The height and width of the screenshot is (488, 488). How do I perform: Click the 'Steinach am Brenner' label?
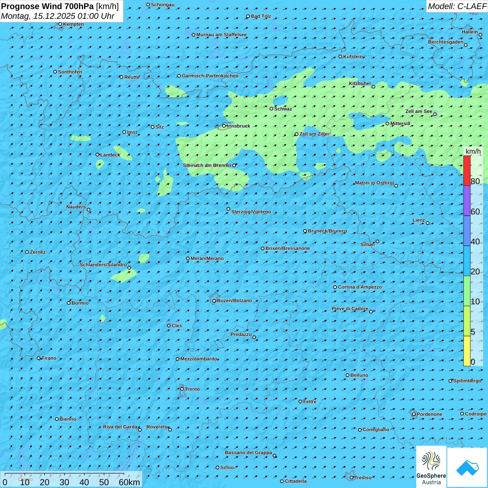point(207,165)
